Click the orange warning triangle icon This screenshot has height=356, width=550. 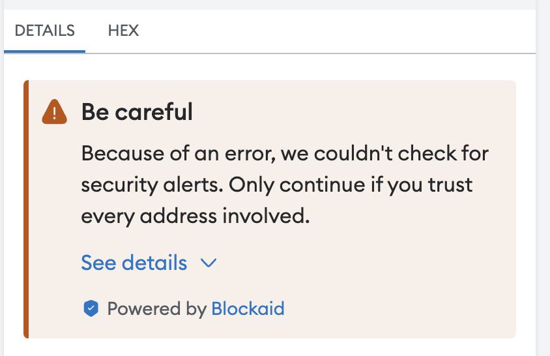(x=54, y=111)
